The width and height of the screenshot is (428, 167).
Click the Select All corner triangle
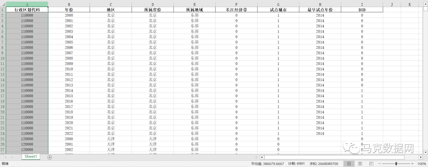3,4
